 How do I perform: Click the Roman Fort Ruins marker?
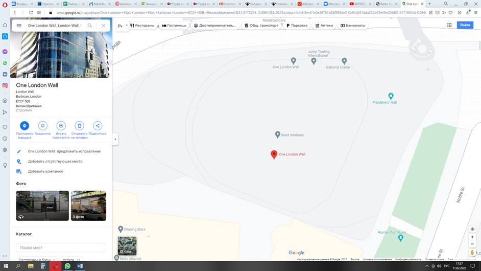(x=401, y=238)
